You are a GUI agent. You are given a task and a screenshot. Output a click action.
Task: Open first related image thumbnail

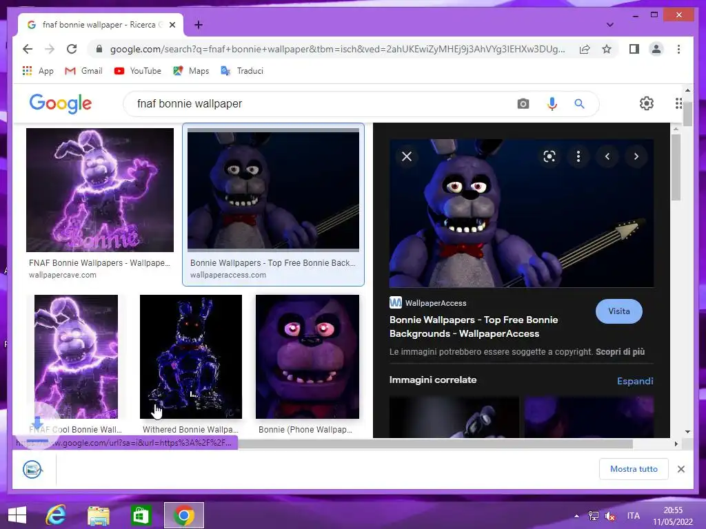click(x=454, y=417)
